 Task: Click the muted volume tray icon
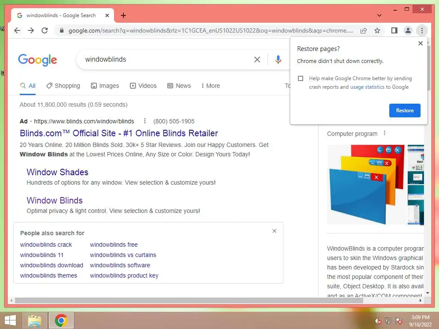tap(378, 321)
